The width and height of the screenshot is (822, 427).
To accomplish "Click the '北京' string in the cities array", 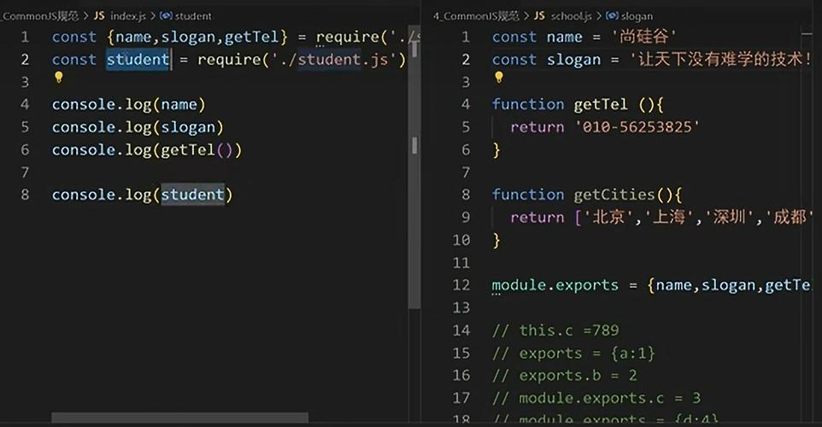I will pos(608,217).
